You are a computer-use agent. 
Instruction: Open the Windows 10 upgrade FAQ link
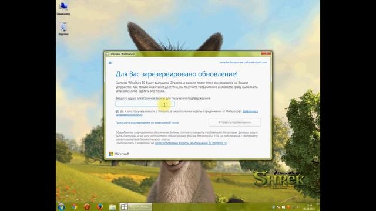(190, 143)
